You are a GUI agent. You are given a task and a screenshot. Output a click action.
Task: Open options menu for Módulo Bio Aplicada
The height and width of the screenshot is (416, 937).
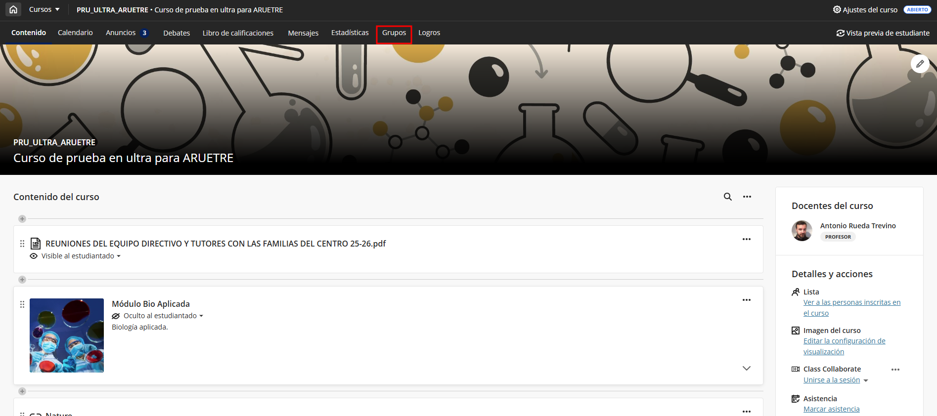click(x=746, y=300)
